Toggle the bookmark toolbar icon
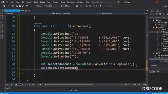 click(x=100, y=6)
